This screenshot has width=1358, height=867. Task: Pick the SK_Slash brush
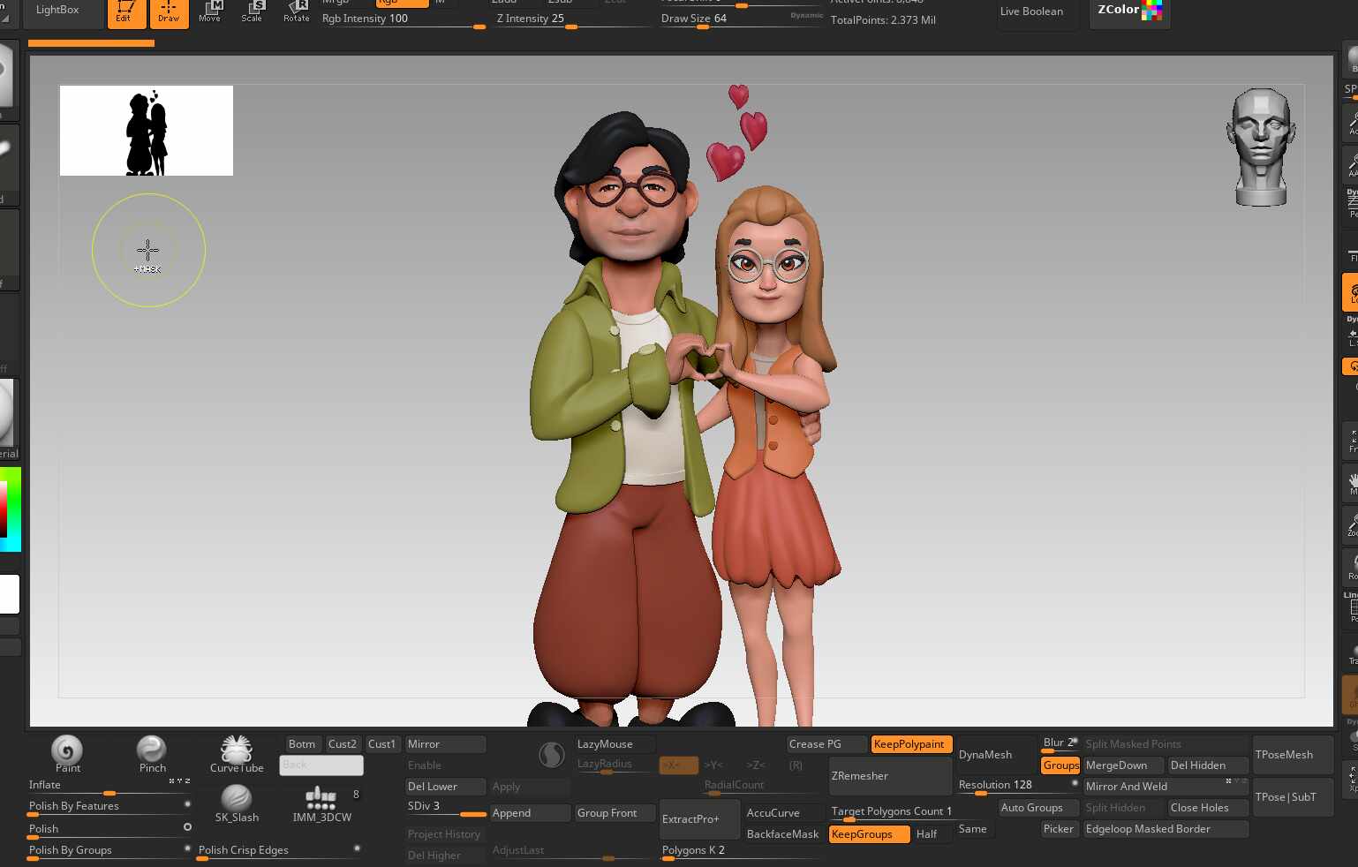(237, 799)
